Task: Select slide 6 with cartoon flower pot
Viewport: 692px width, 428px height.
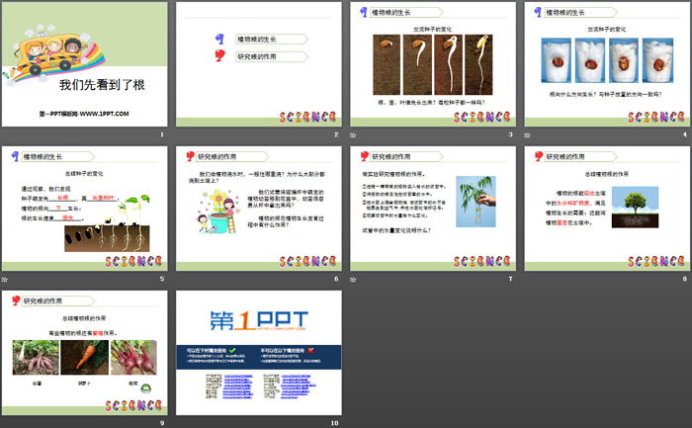Action: coord(259,209)
